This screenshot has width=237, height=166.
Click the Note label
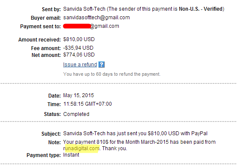pyautogui.click(x=54, y=142)
